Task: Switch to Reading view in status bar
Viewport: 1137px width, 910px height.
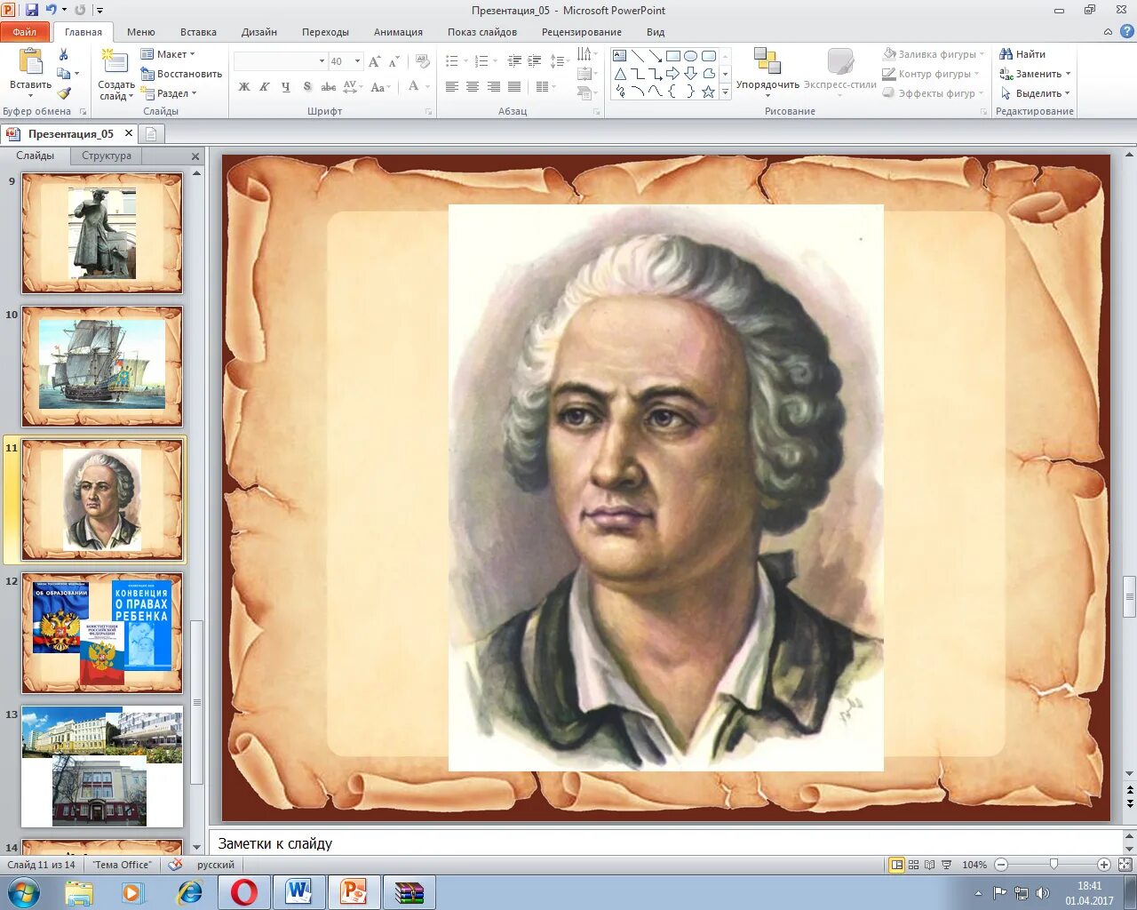Action: tap(929, 865)
